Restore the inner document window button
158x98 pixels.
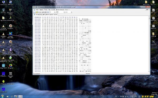pyautogui.click(x=147, y=10)
